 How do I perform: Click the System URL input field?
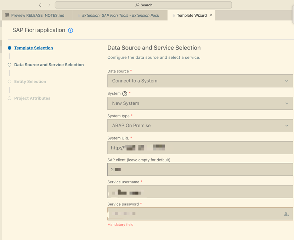[200, 148]
